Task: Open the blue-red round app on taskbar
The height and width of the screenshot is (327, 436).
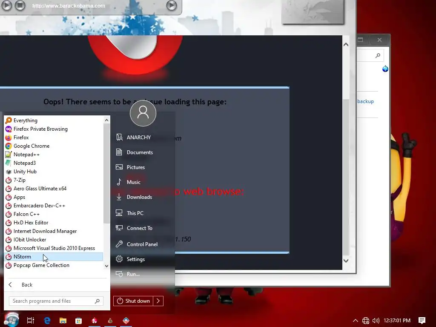Action: click(x=126, y=321)
